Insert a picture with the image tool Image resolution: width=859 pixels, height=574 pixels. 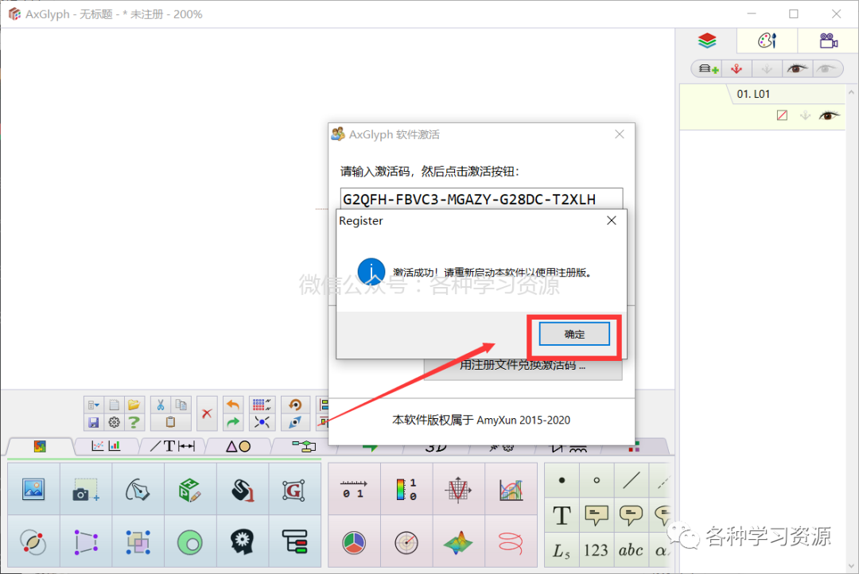click(33, 489)
